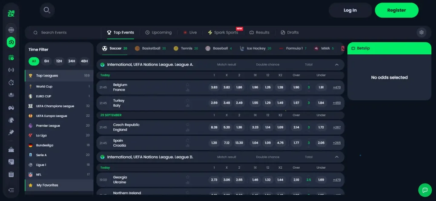Image resolution: width=436 pixels, height=201 pixels.
Task: Open La Liga in league list
Action: coord(59,136)
